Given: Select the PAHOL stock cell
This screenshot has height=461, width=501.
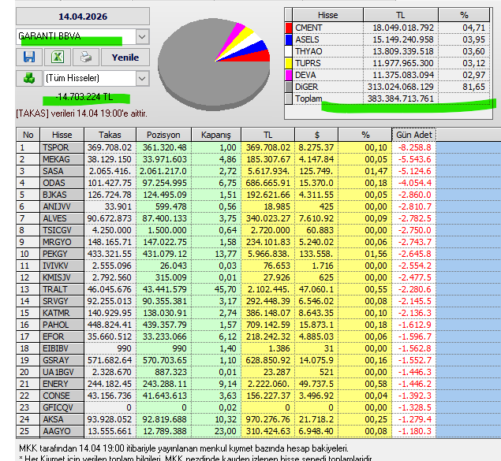Looking at the screenshot, I should [62, 325].
